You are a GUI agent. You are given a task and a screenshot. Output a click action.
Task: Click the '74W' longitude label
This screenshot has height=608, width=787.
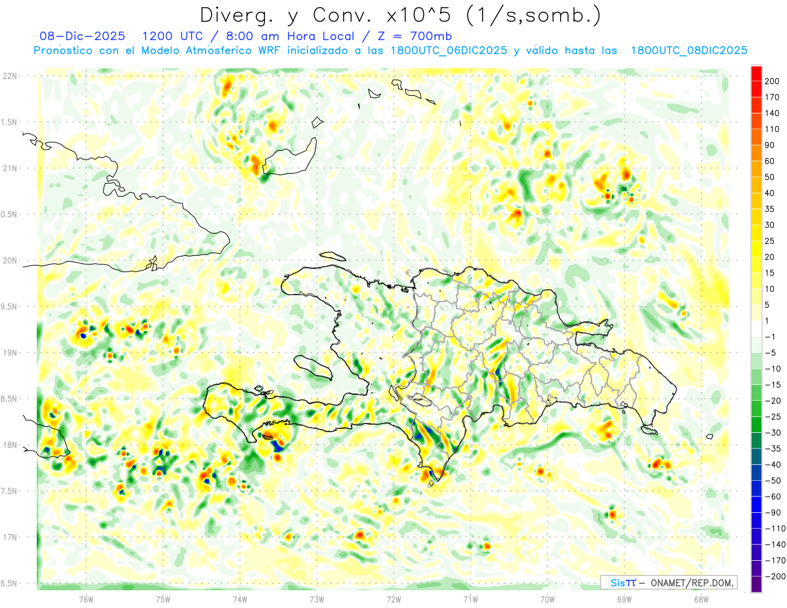(x=240, y=599)
